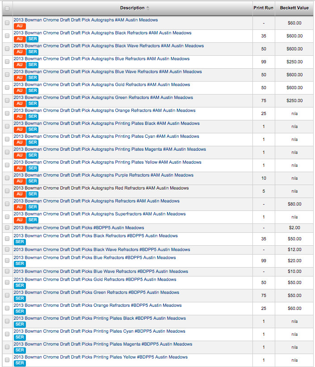Click print run 10 for Autographs Purple Refractors
The image size is (315, 367).
coord(264,178)
